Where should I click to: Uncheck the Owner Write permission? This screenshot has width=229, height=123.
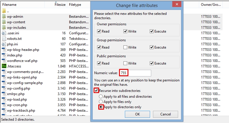tap(125, 31)
